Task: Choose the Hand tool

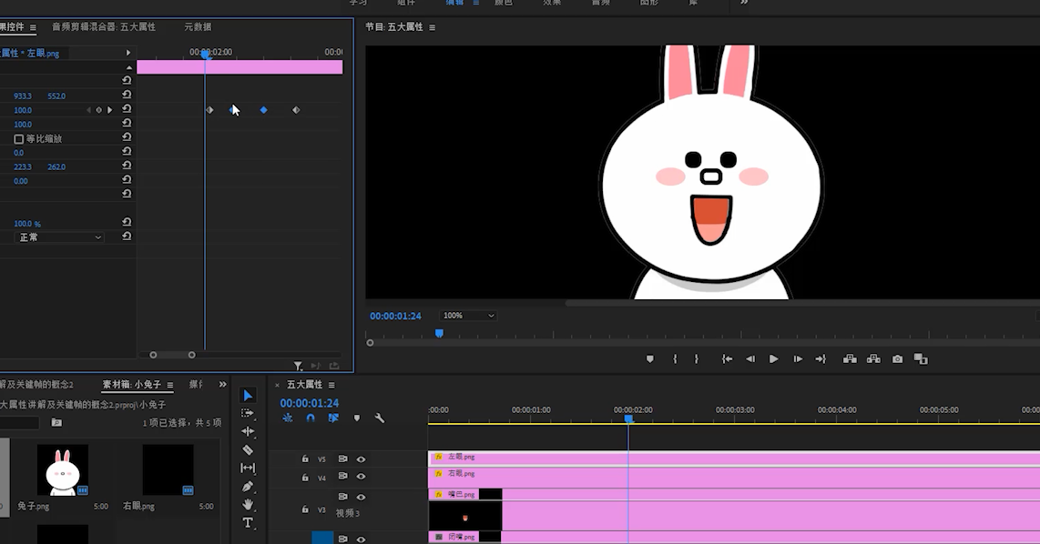Action: coord(248,505)
